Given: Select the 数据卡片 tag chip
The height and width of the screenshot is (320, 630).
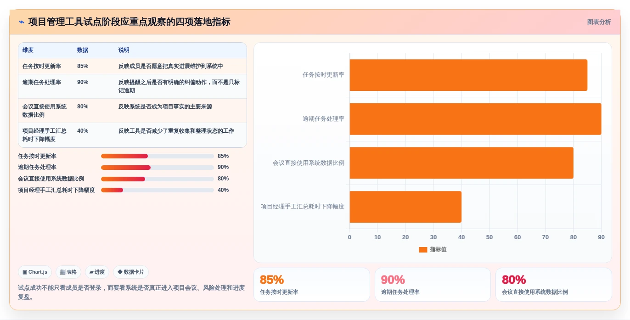Looking at the screenshot, I should pos(131,272).
